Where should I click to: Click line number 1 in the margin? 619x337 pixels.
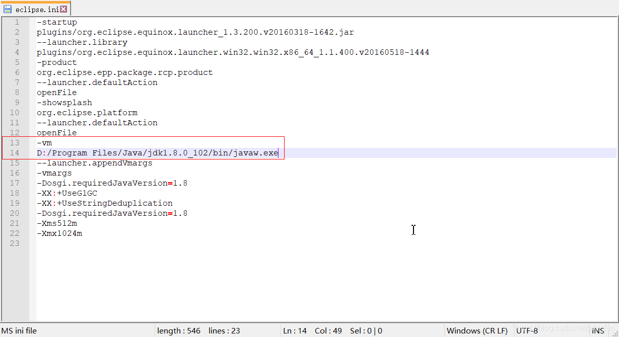tap(17, 22)
